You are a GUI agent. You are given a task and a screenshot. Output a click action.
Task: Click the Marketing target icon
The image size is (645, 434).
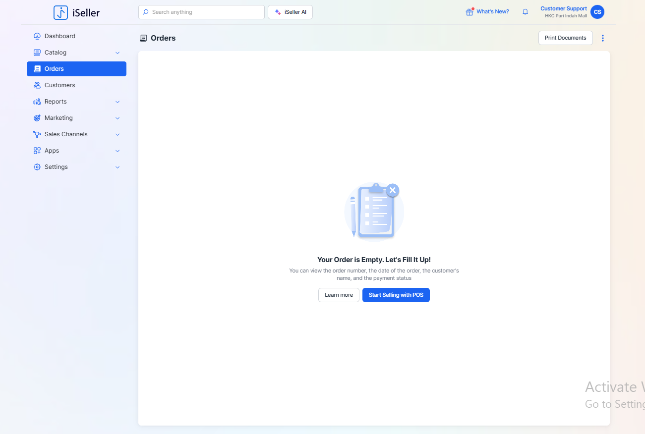pos(37,118)
